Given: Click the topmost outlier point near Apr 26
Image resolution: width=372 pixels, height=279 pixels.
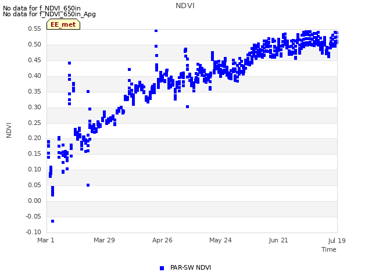Looking at the screenshot, I should pos(156,31).
